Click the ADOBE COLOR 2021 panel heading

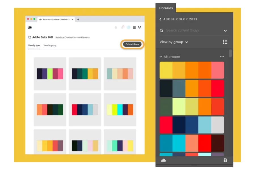coord(180,19)
